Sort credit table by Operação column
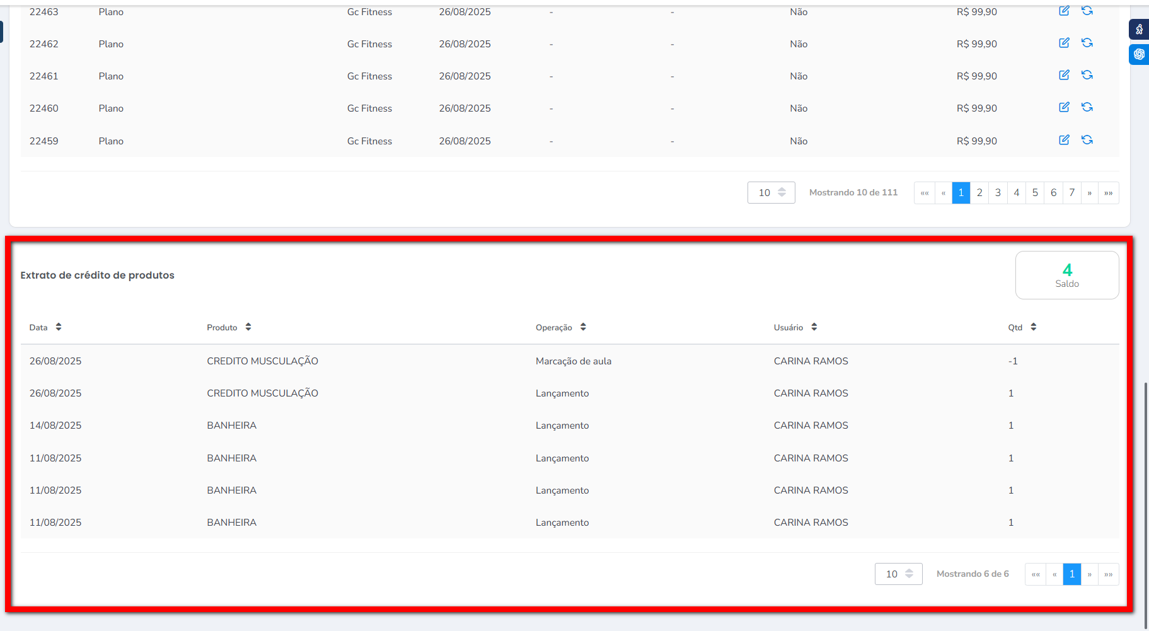This screenshot has height=631, width=1149. [x=583, y=327]
